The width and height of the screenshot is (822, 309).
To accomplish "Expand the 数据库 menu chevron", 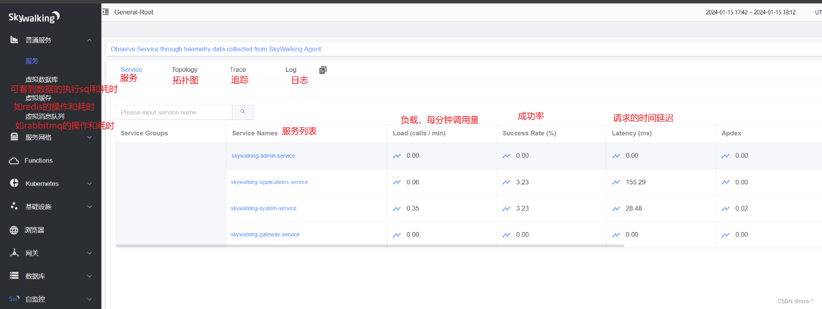I will pos(90,276).
